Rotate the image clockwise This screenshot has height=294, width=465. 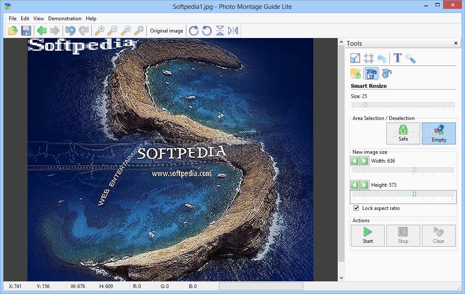194,30
